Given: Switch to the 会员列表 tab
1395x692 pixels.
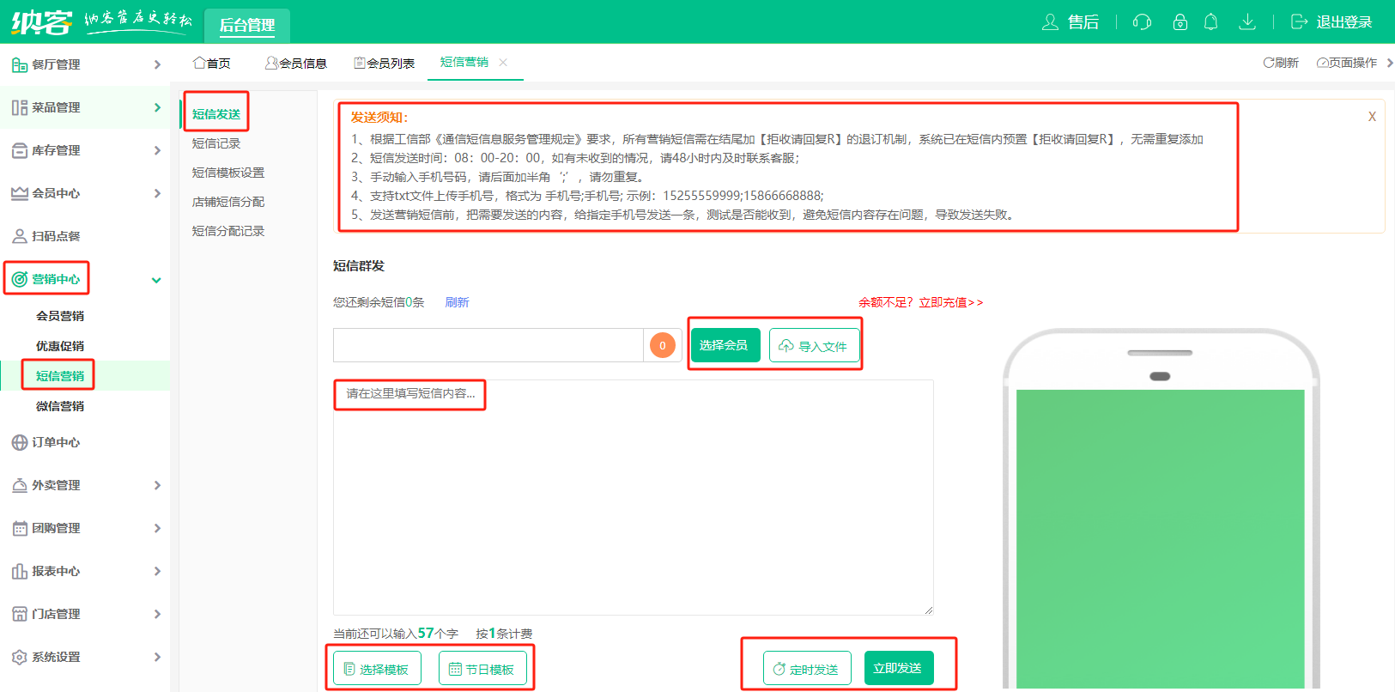Looking at the screenshot, I should (384, 63).
